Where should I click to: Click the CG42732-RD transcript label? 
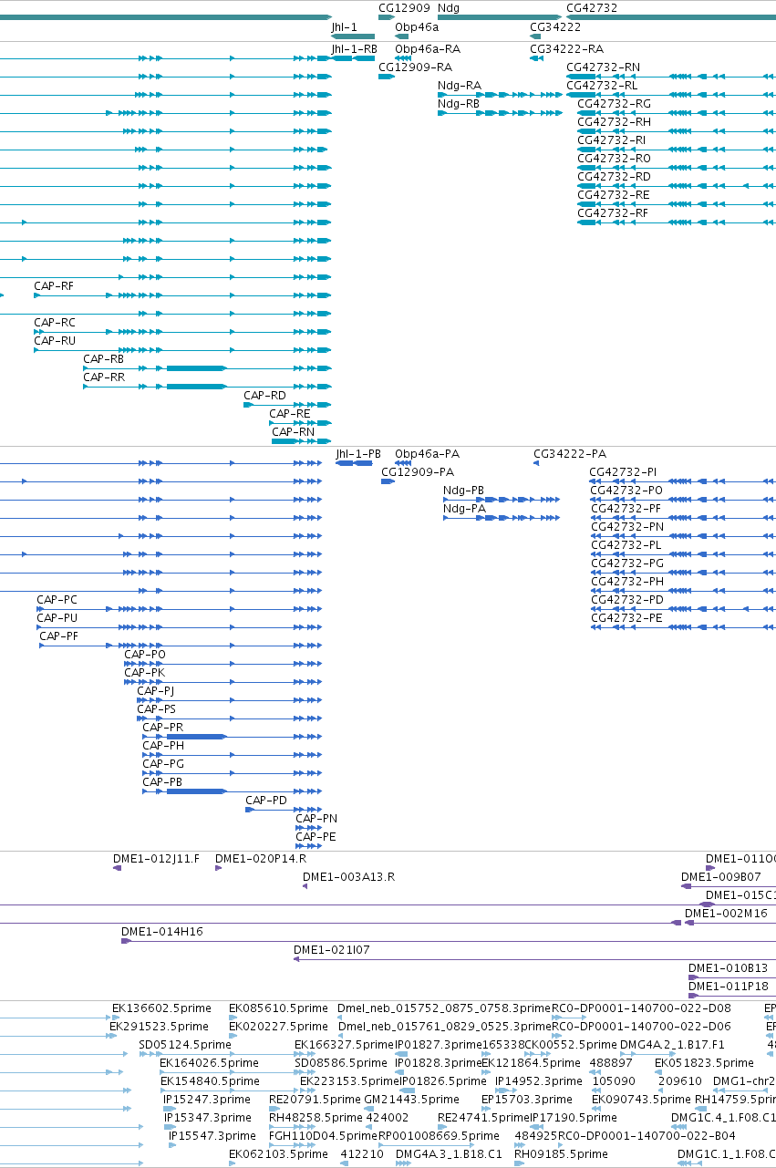615,177
